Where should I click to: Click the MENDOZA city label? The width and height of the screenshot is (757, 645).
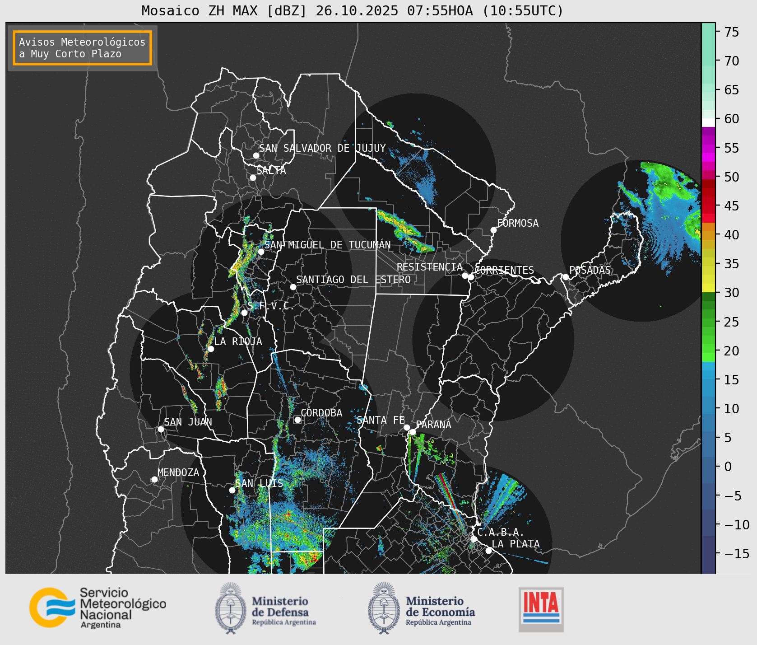pyautogui.click(x=178, y=472)
